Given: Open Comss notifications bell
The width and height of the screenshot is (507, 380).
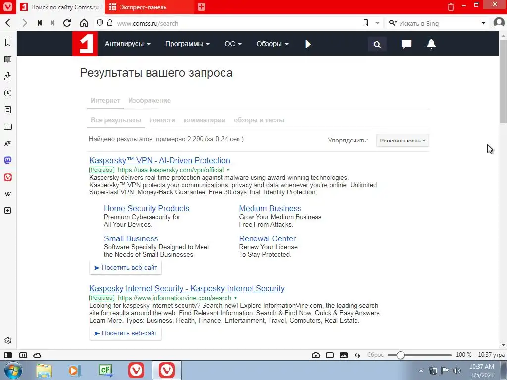Looking at the screenshot, I should coord(431,44).
